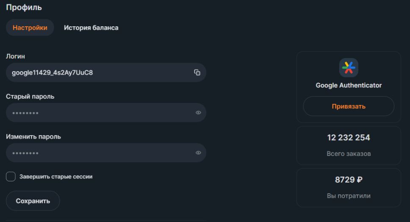Click the 'Завершить старые сессии' label text
Image resolution: width=410 pixels, height=222 pixels.
click(x=56, y=177)
